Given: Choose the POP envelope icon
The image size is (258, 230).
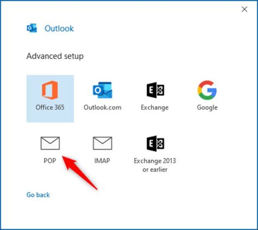Looking at the screenshot, I should coord(50,143).
